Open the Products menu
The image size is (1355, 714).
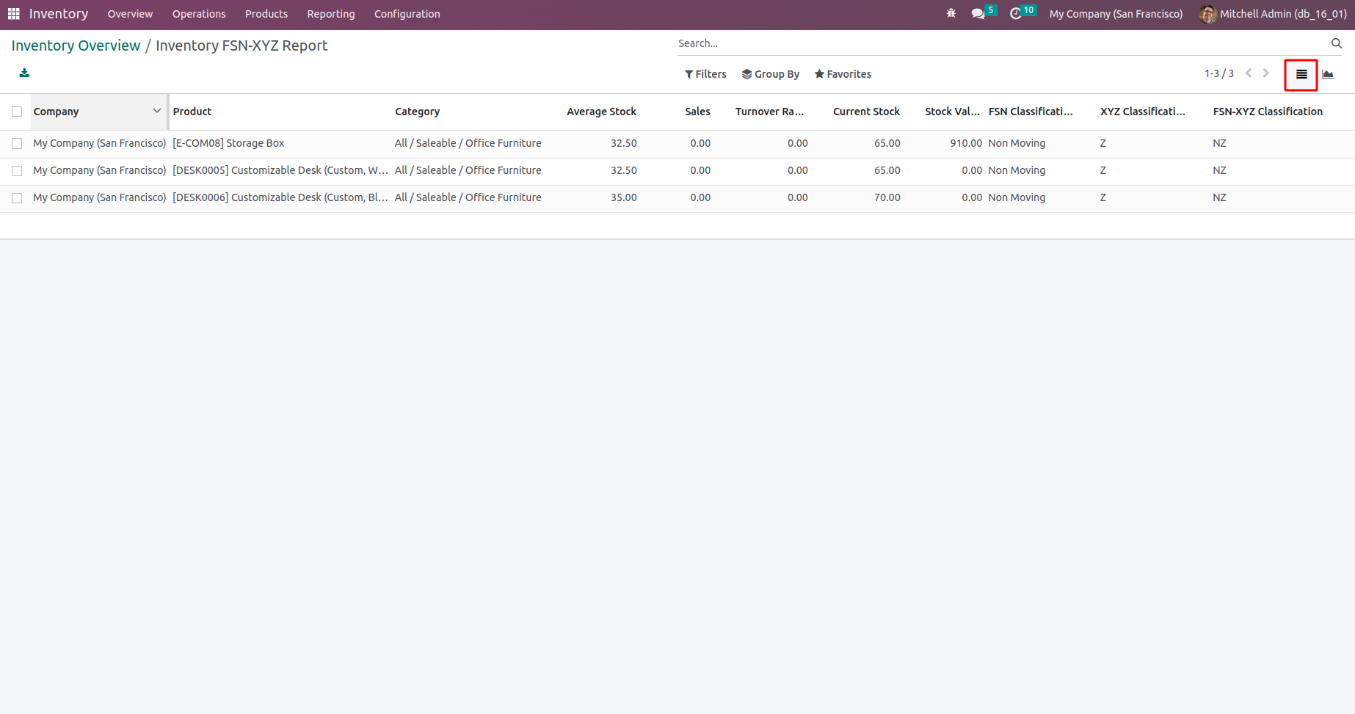[x=266, y=14]
